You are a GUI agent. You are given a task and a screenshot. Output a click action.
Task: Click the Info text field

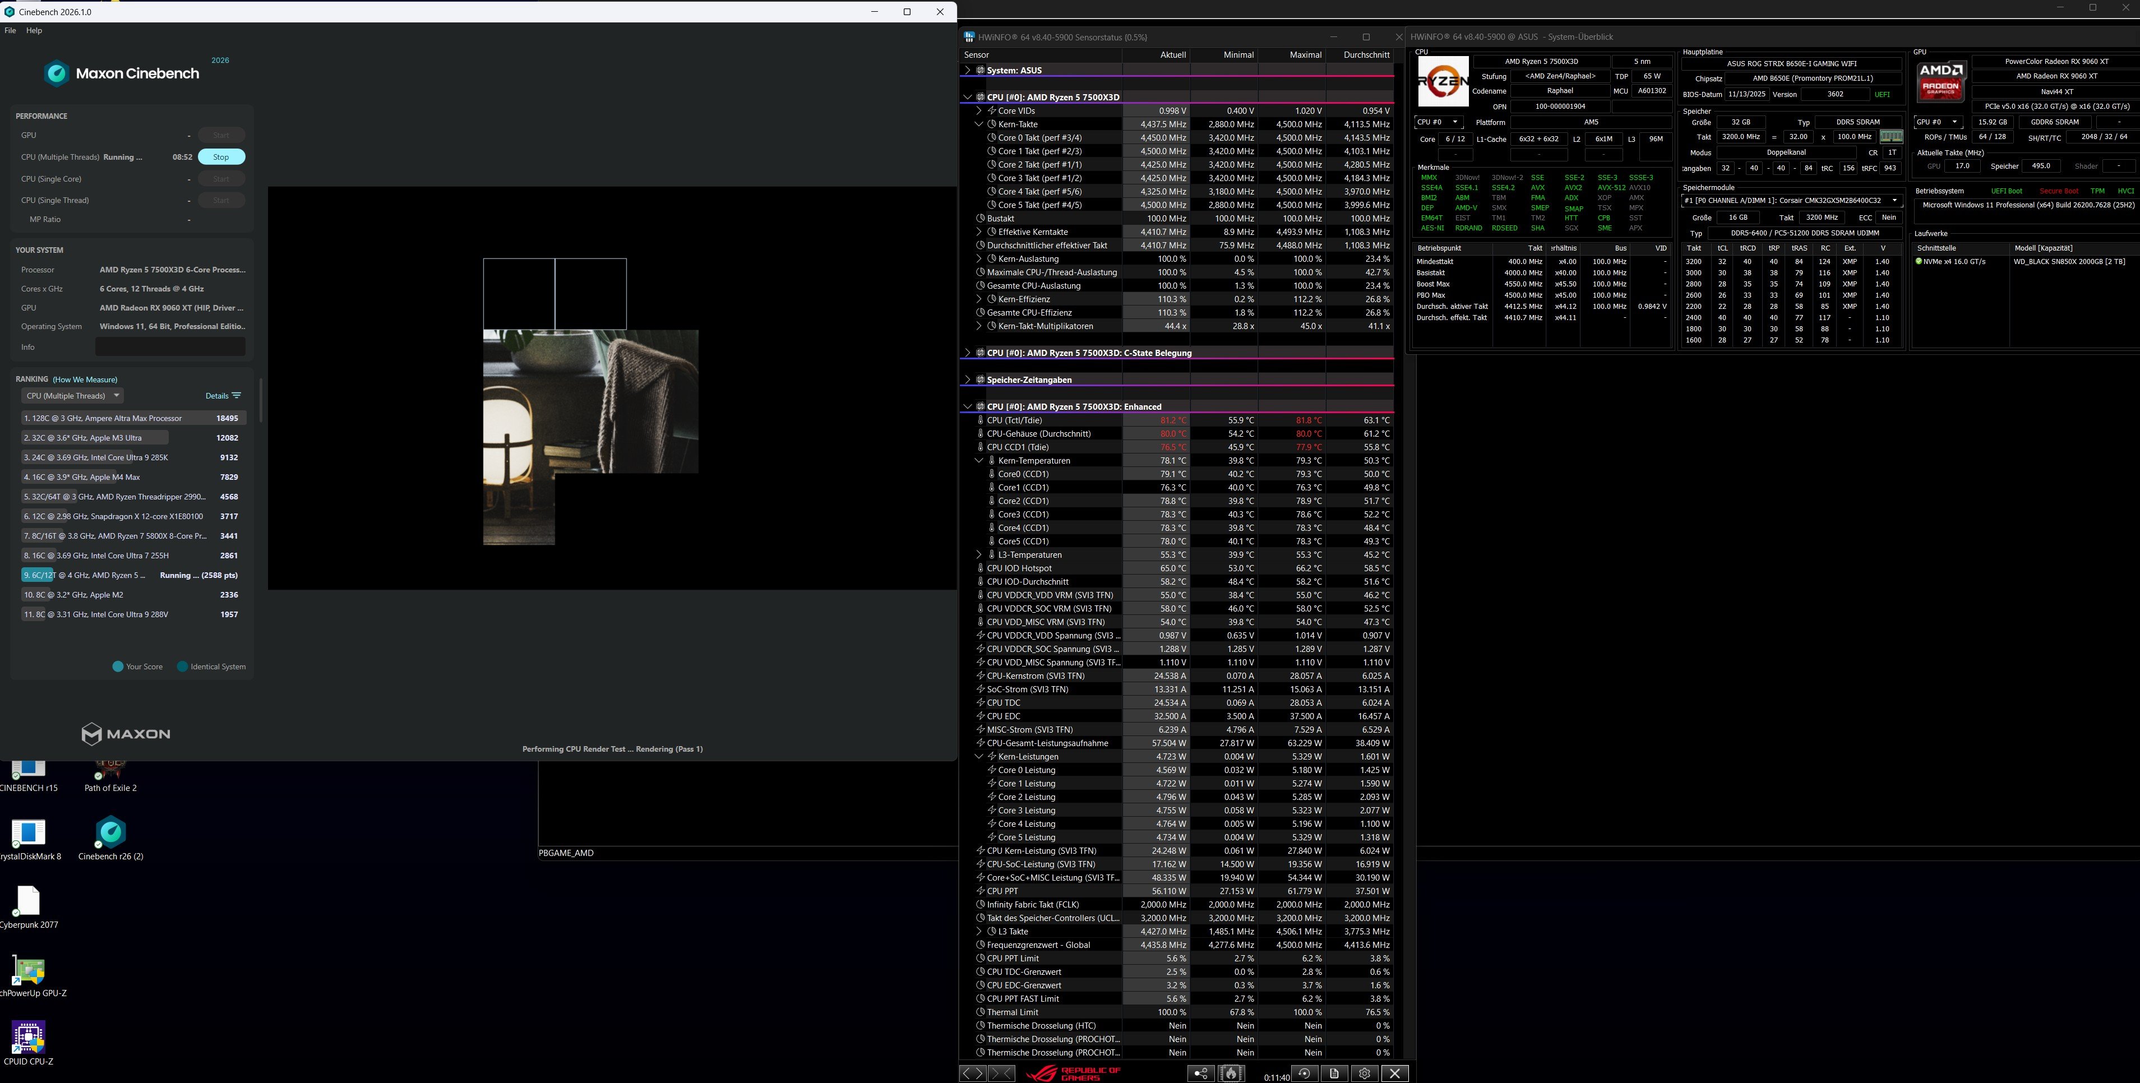point(170,347)
